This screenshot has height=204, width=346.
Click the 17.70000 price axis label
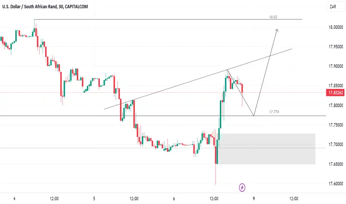click(336, 144)
